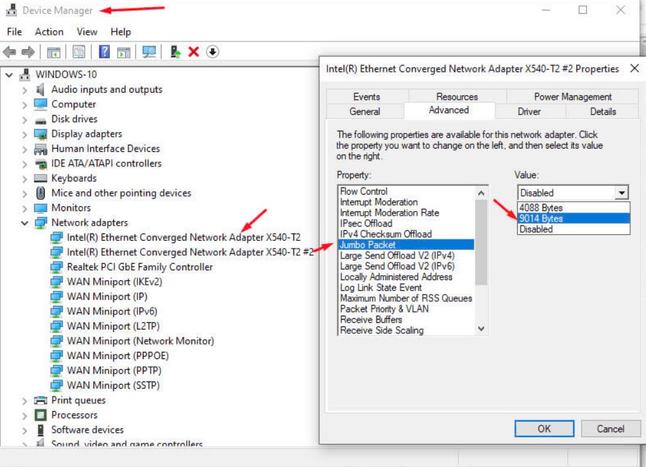
Task: Switch to the Details tab
Action: (x=603, y=112)
